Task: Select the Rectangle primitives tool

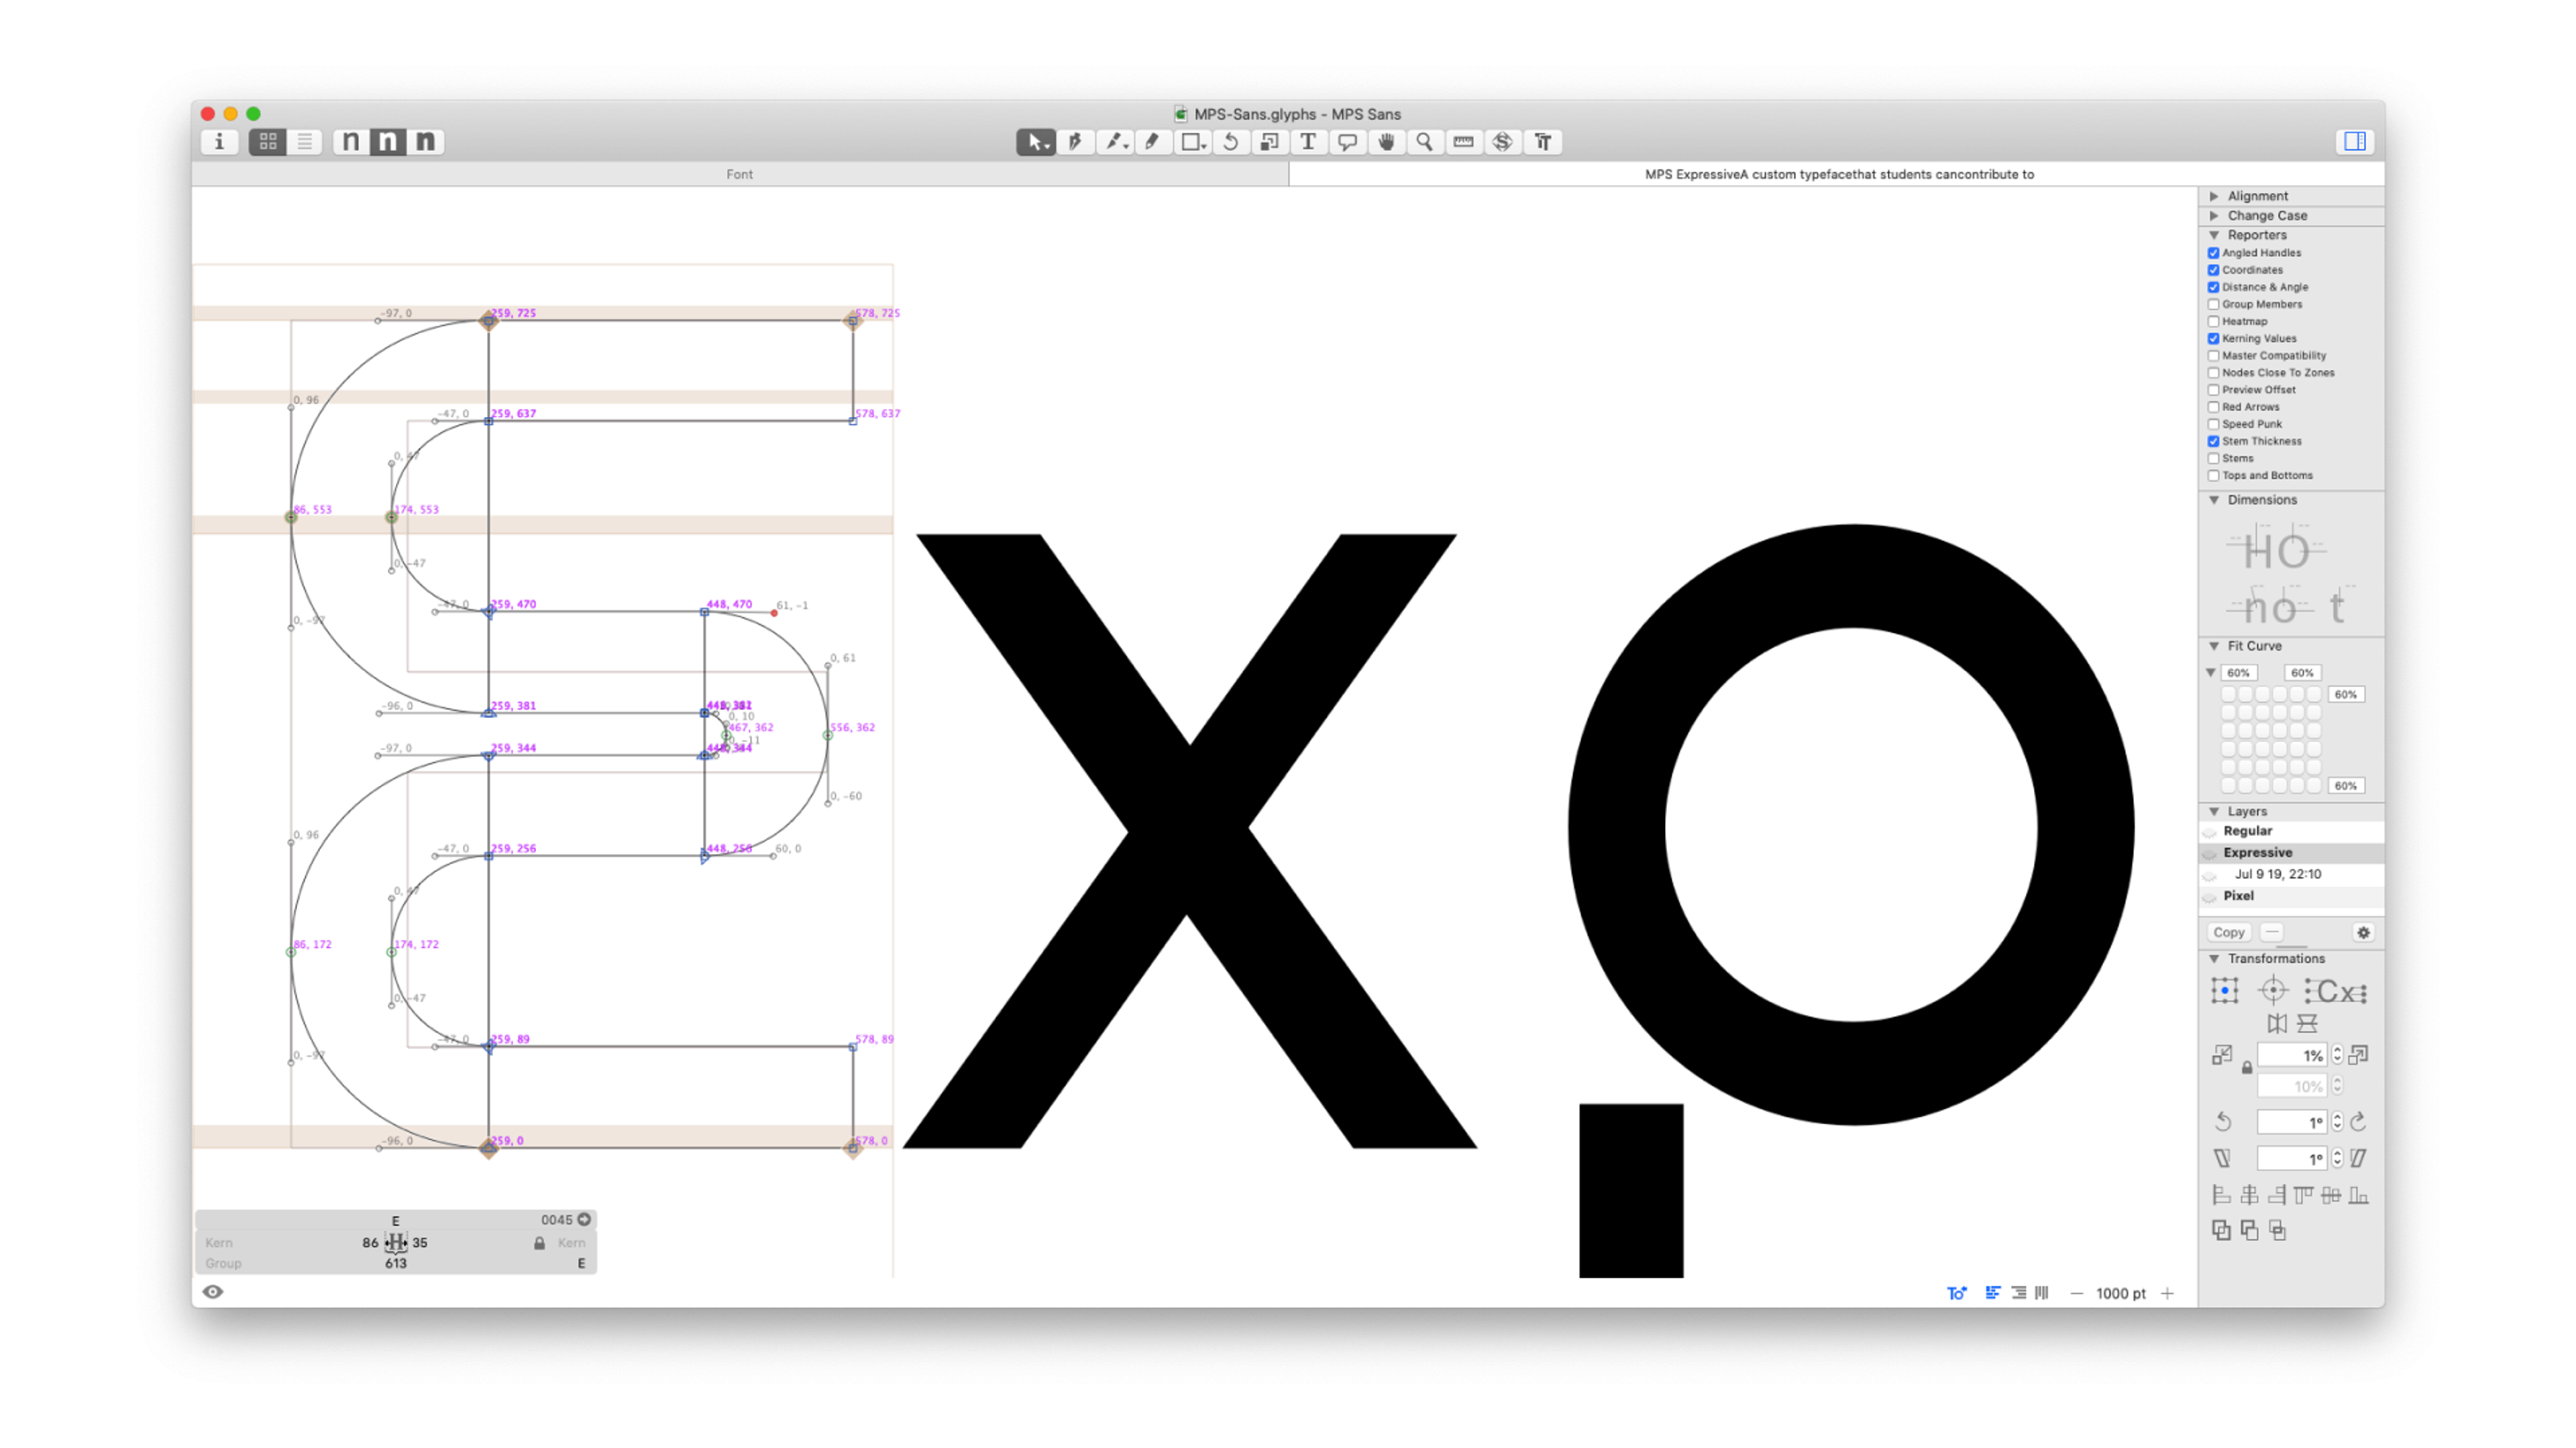Action: 1192,142
